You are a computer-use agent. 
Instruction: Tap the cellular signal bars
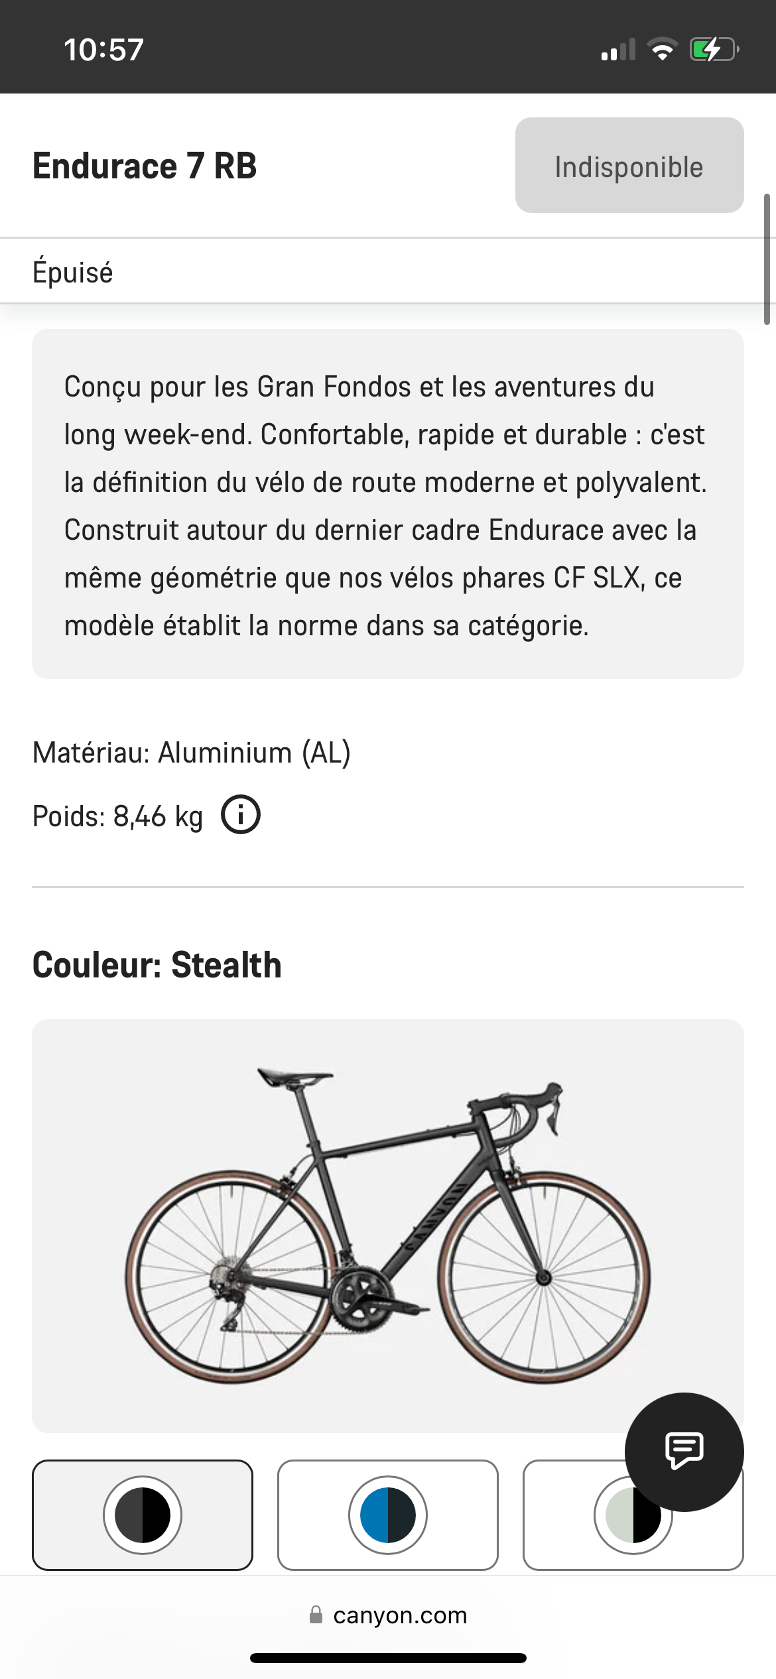pyautogui.click(x=617, y=50)
